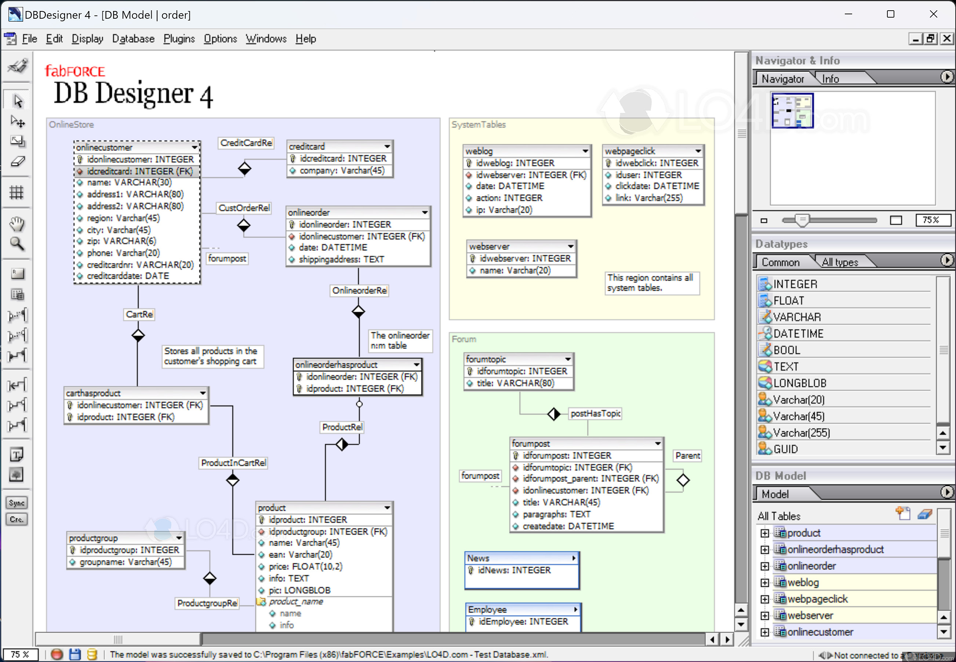
Task: Expand the product table tree node
Action: [x=764, y=533]
